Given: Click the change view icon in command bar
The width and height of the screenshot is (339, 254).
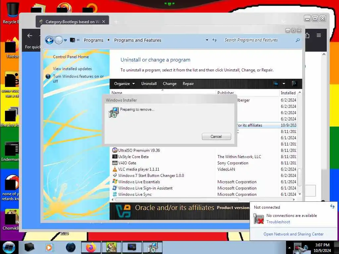Looking at the screenshot, I should pyautogui.click(x=276, y=84).
